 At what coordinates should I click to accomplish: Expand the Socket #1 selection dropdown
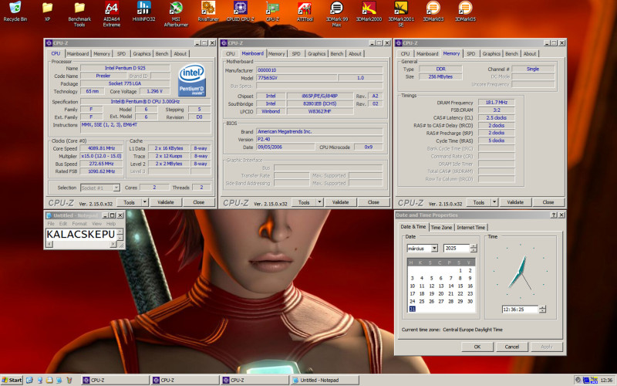pos(116,188)
